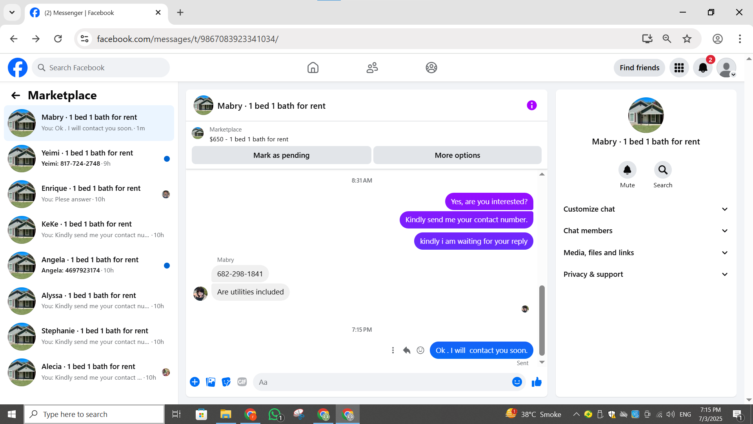Open Angela 1 bed 1 bath chat

click(89, 265)
